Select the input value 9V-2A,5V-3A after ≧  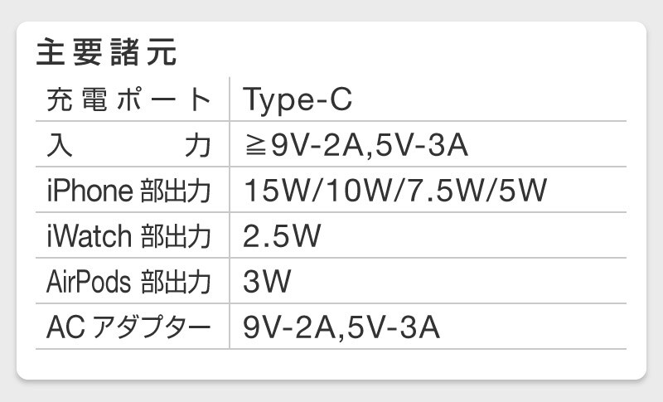coord(370,146)
